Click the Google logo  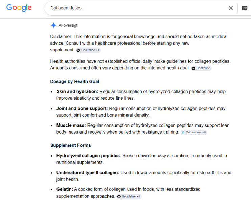click(19, 8)
